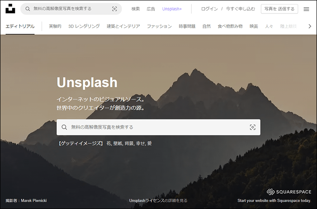Click 今すぐ申し込む sign-up link
The image size is (317, 209).
(240, 9)
